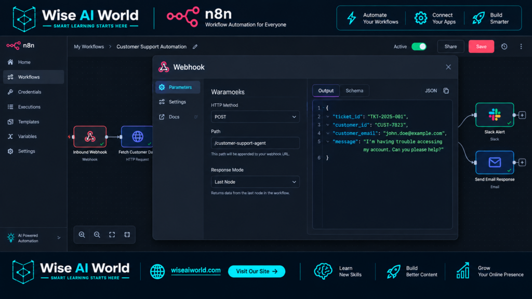This screenshot has height=299, width=532.
Task: Click the globe icon in the footer
Action: [157, 271]
